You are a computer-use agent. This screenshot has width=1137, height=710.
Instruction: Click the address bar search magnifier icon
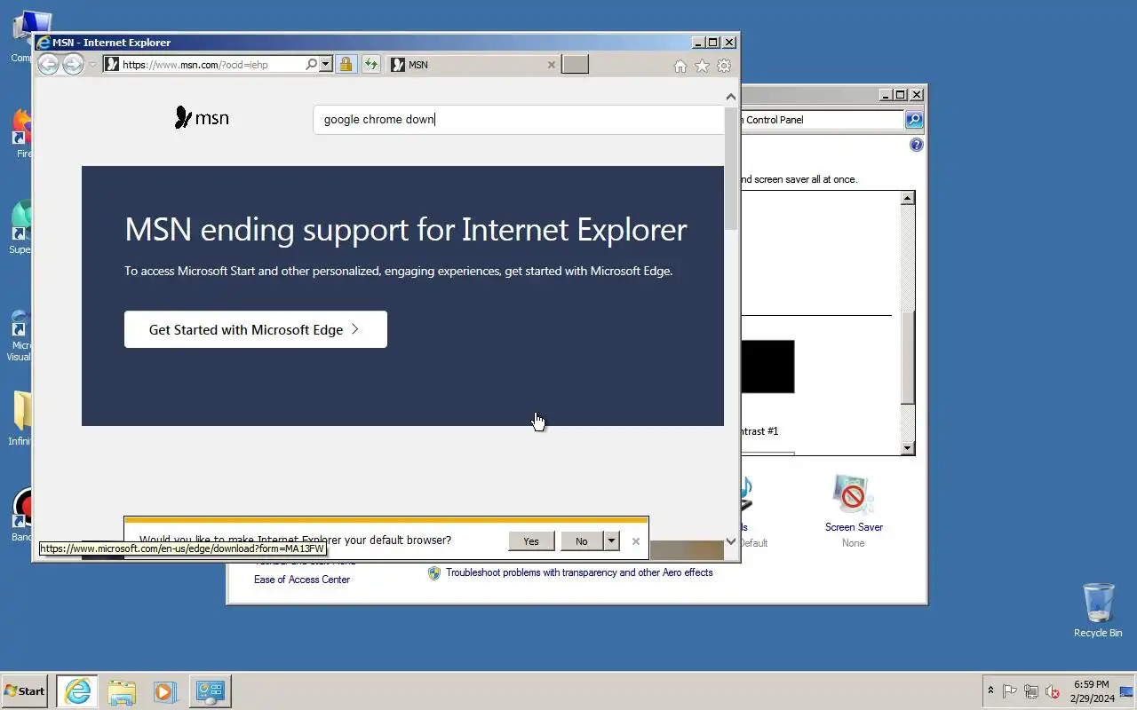311,64
